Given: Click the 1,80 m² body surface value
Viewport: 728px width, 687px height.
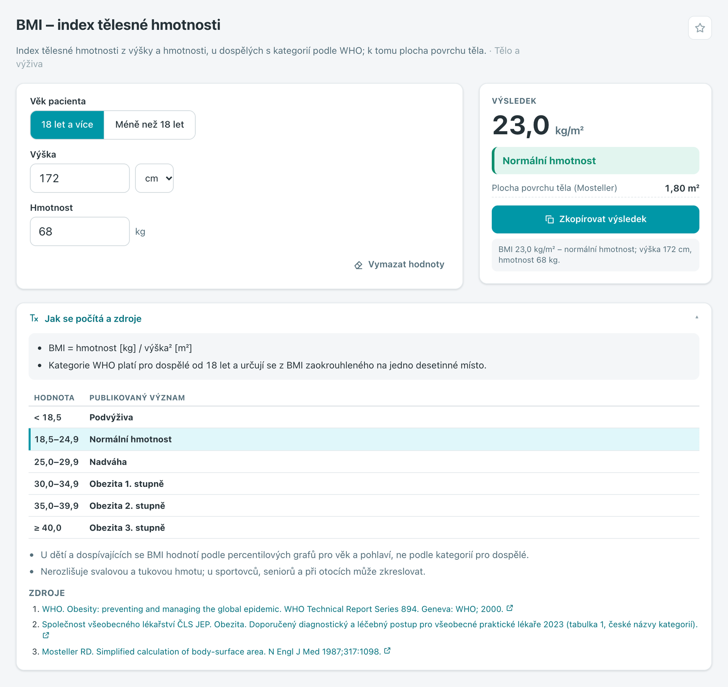Looking at the screenshot, I should click(x=681, y=188).
